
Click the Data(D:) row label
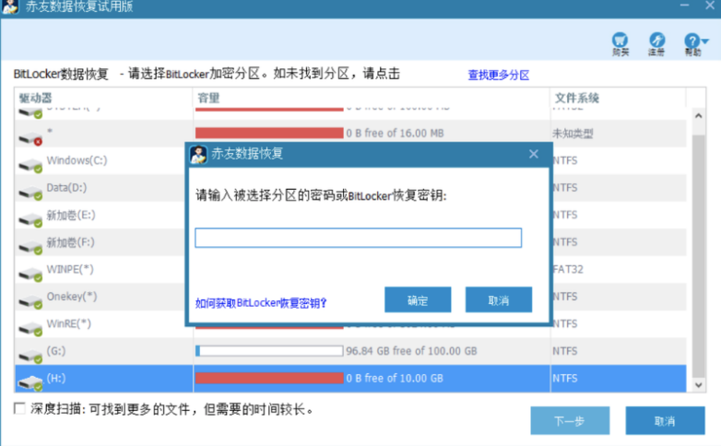66,188
